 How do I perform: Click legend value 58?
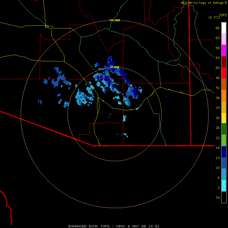click(218, 48)
